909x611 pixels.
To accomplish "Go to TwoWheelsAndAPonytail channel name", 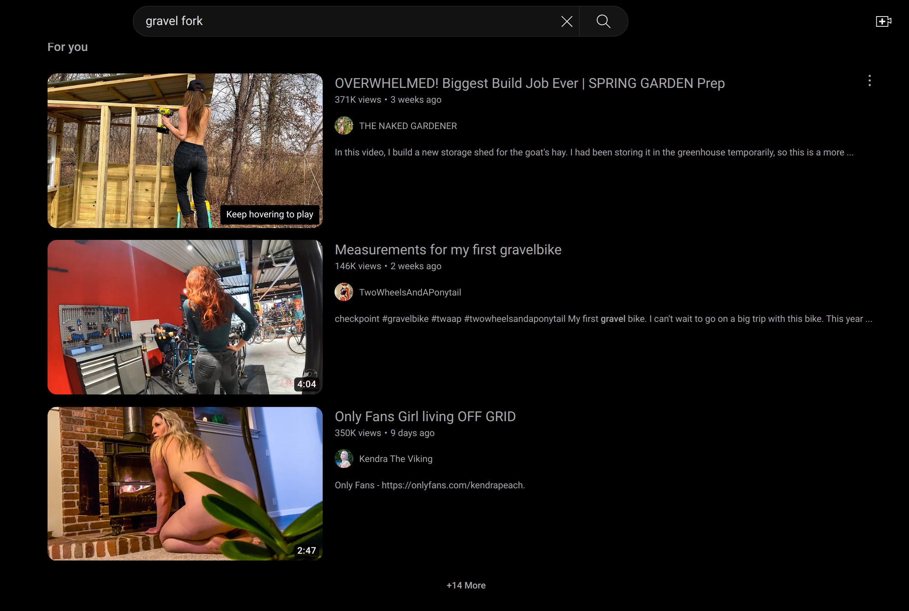I will point(410,293).
